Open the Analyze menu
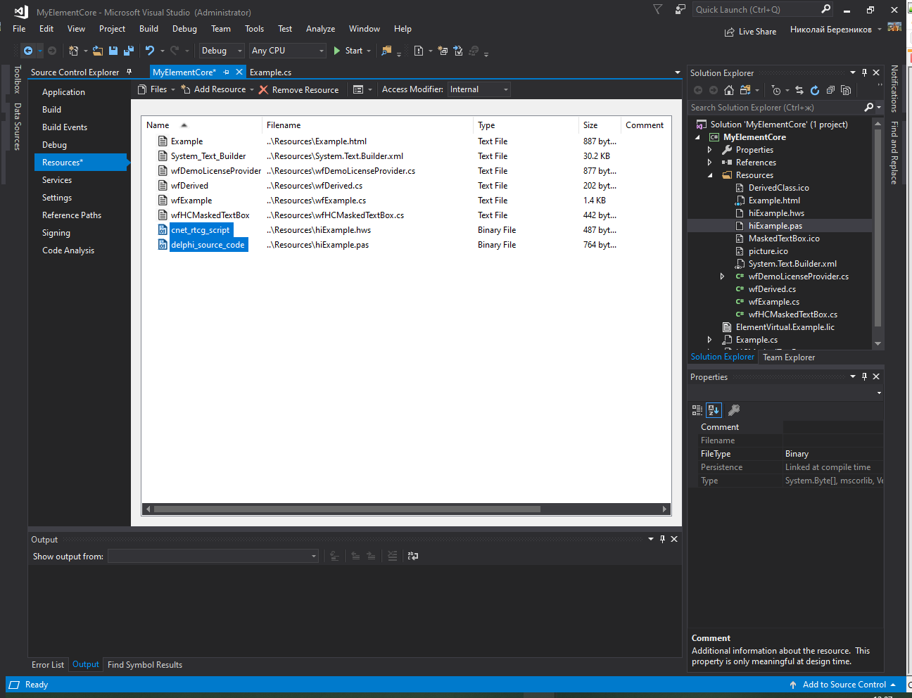912x698 pixels. coord(320,29)
